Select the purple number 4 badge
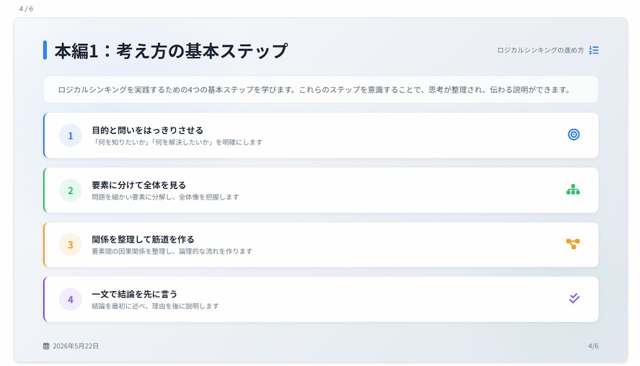Image resolution: width=640 pixels, height=366 pixels. click(70, 299)
